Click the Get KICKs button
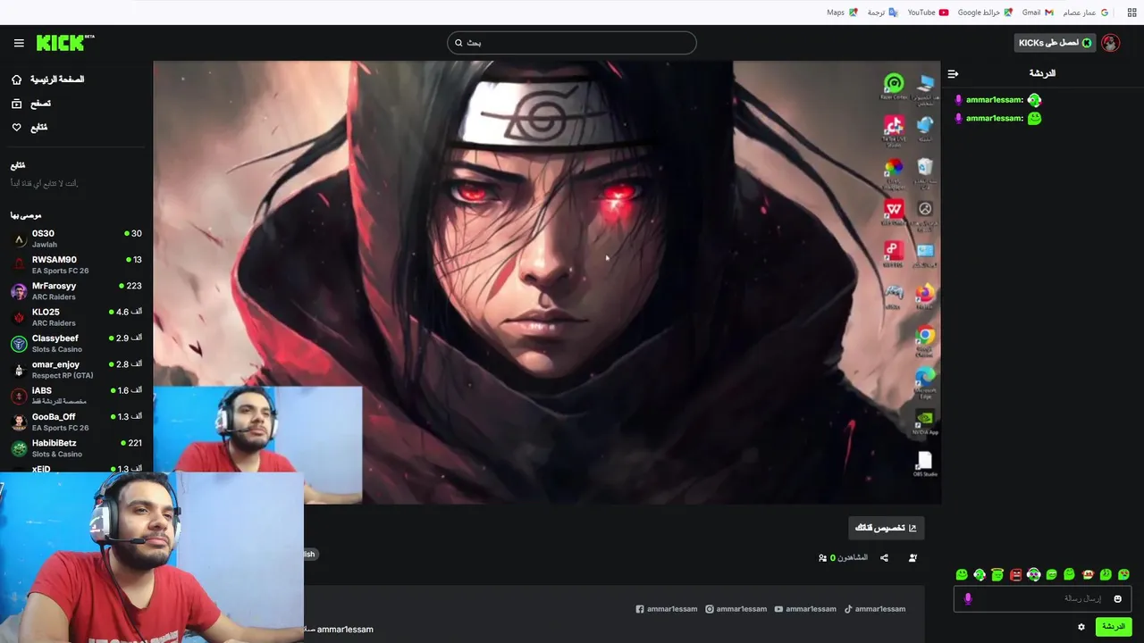The height and width of the screenshot is (643, 1144). (x=1055, y=43)
